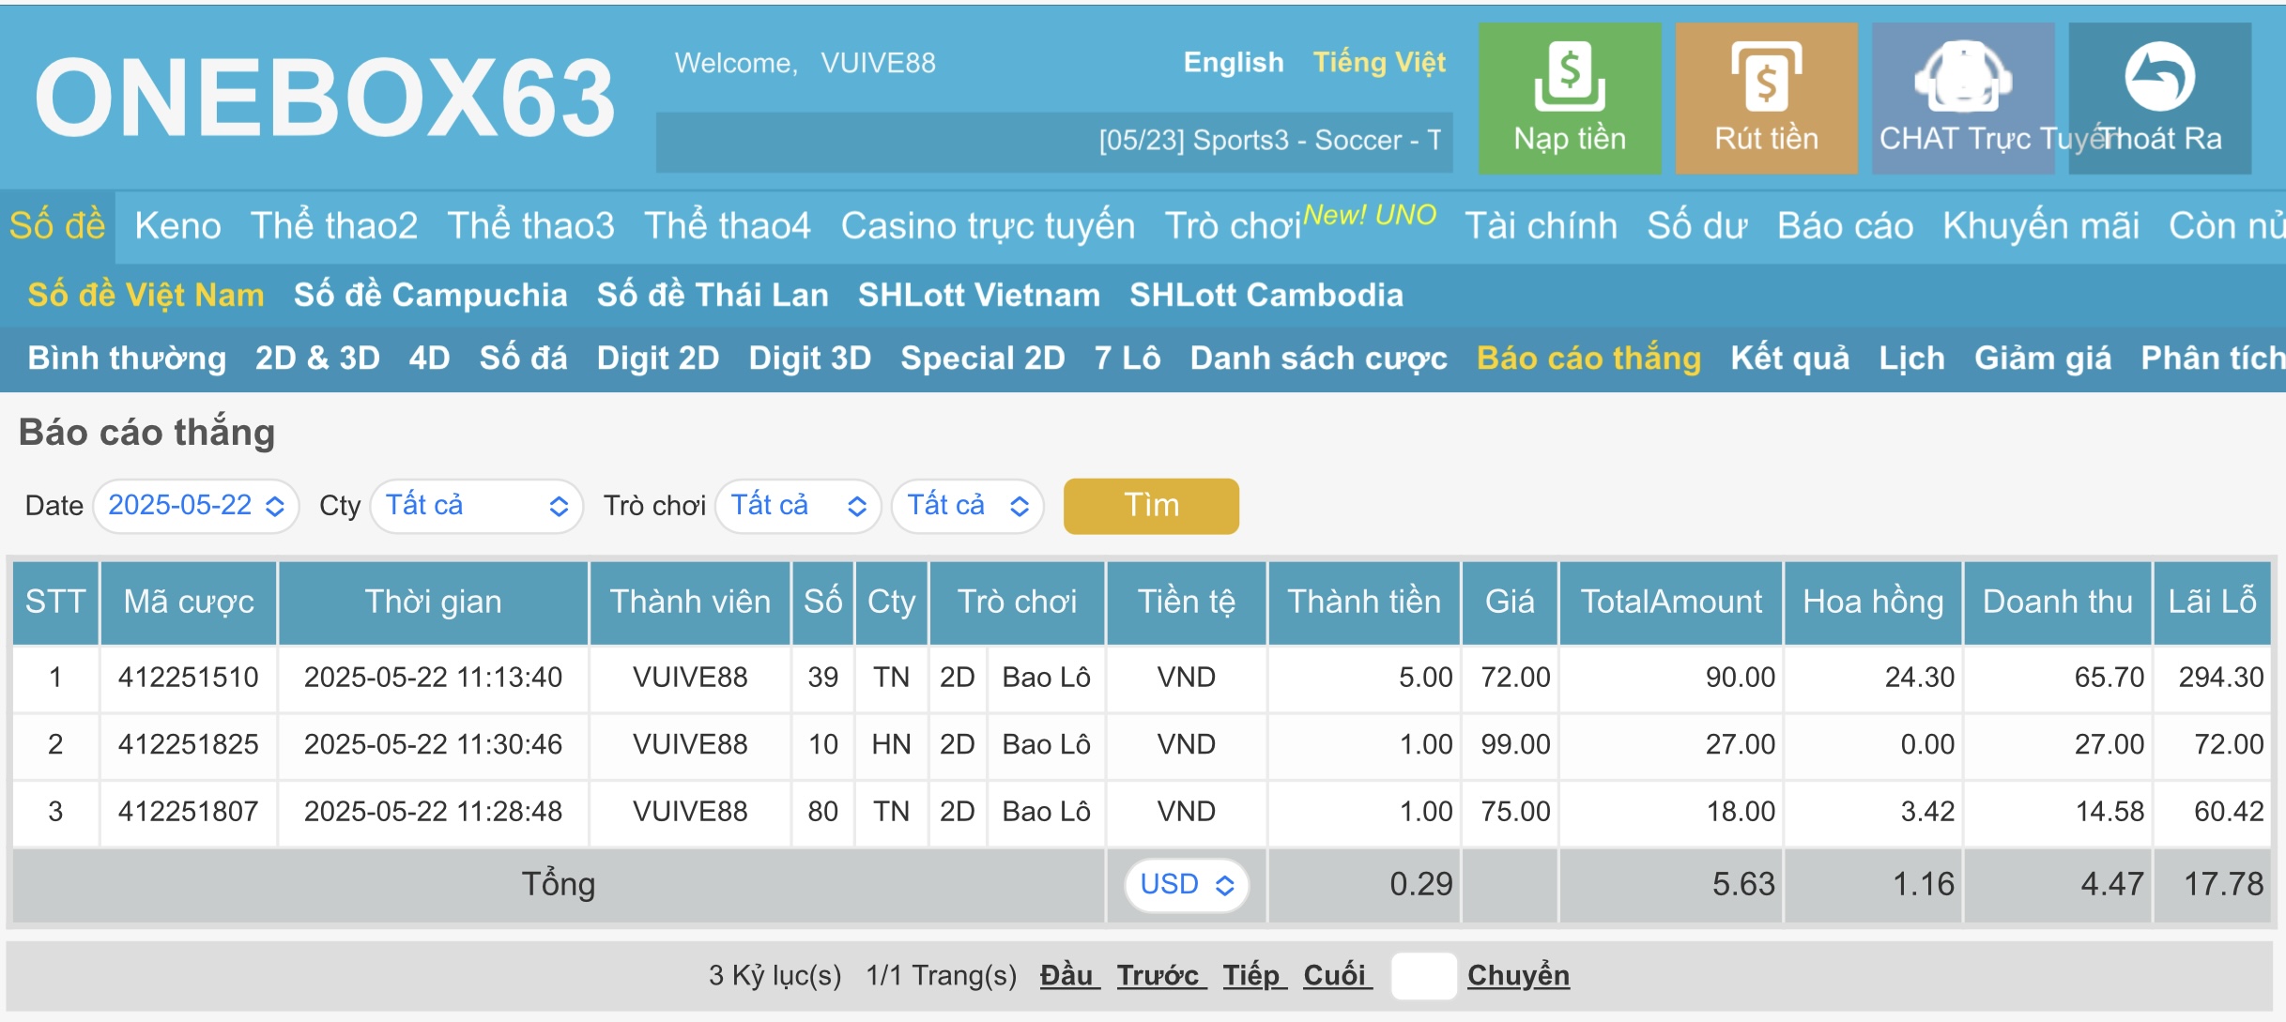The width and height of the screenshot is (2286, 1022).
Task: Switch language to Tiếng Việt
Action: [x=1378, y=62]
